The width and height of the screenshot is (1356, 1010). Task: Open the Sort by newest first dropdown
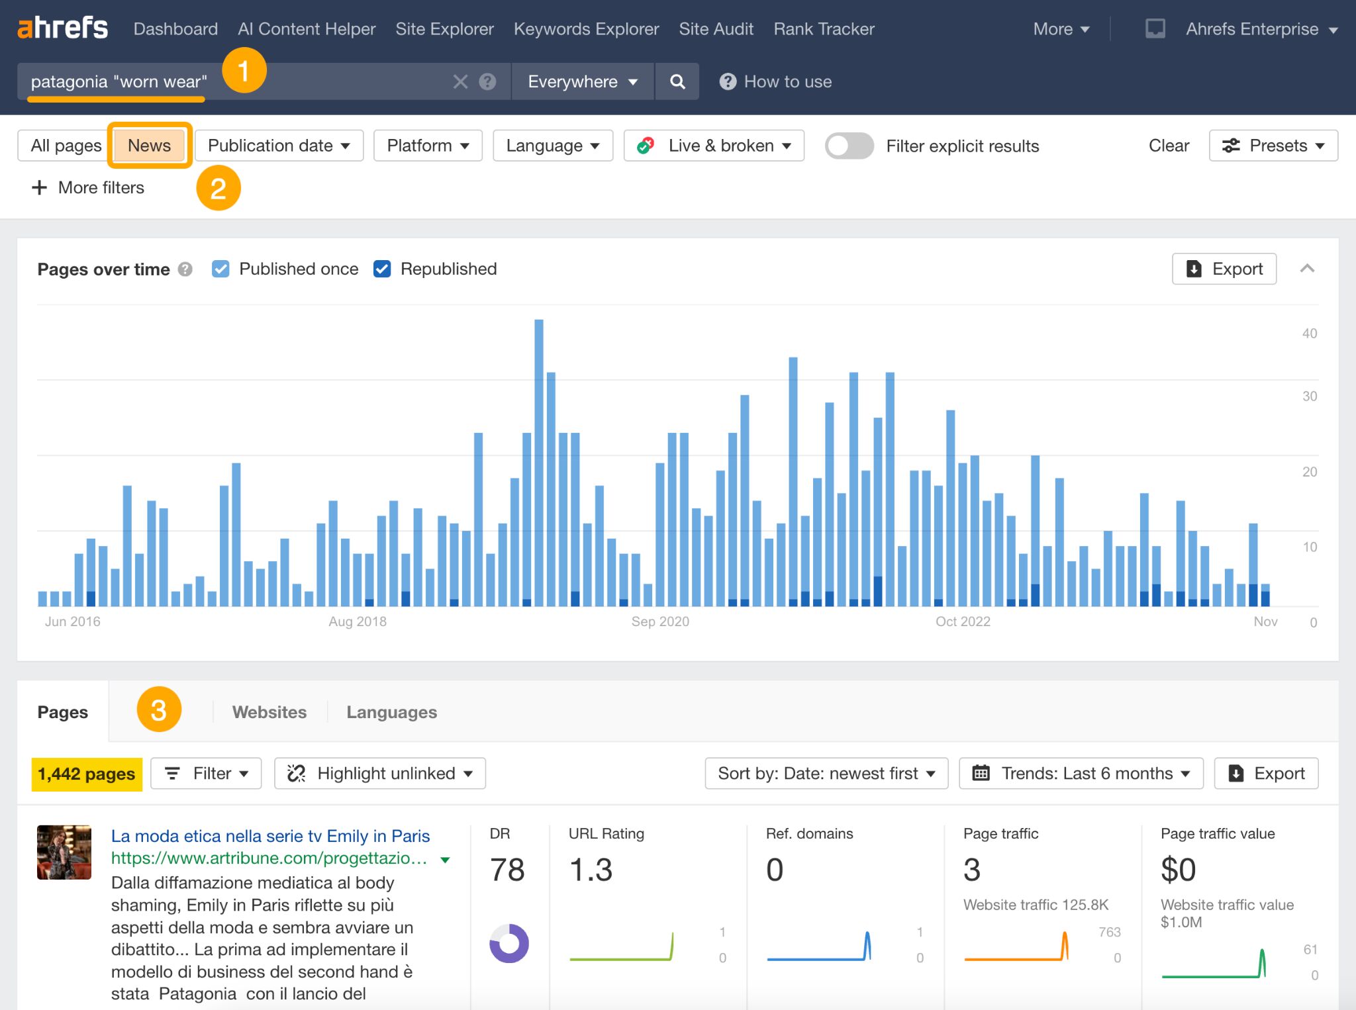tap(826, 773)
